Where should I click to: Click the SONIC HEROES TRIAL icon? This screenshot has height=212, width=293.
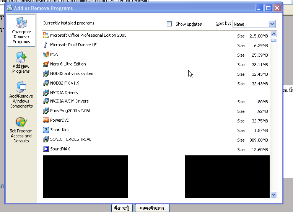pyautogui.click(x=46, y=139)
